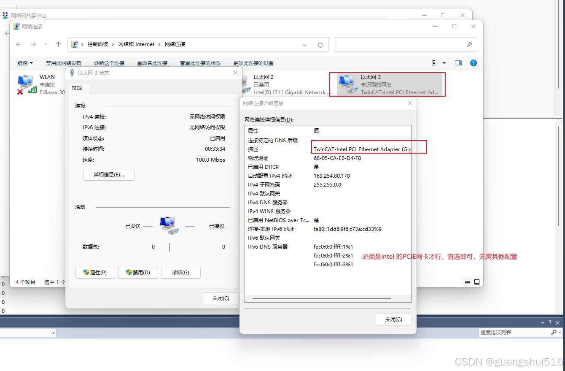Screen dimensions: 565x371
Task: Open the help question mark icon
Action: 474,63
